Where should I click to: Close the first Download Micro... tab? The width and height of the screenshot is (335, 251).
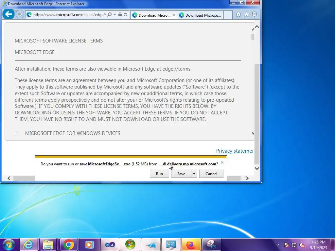(x=174, y=15)
